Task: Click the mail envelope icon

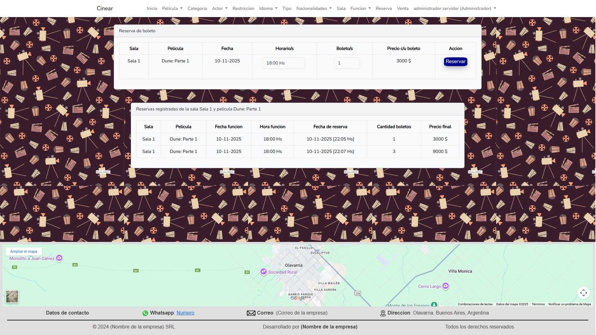Action: click(251, 313)
